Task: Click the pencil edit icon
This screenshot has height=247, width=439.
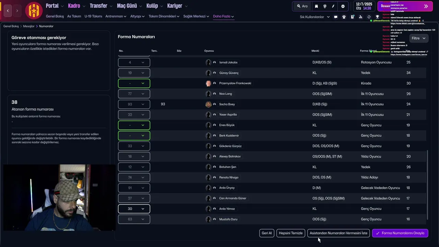Action: [333, 6]
